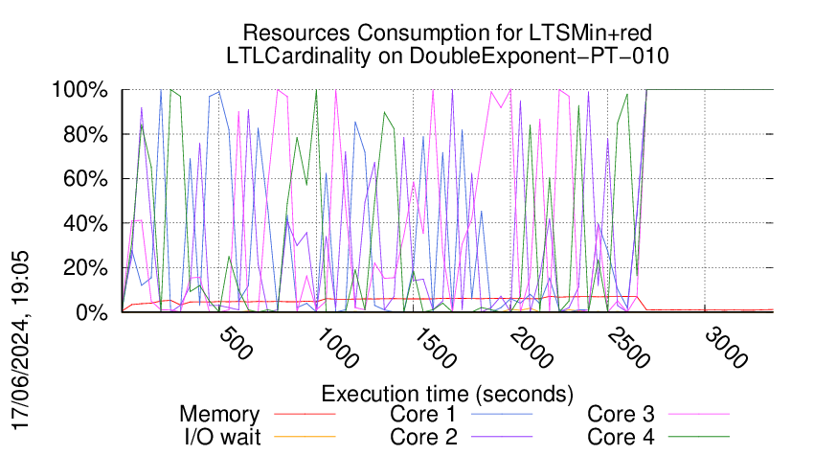
Task: Click the Core 2 legend label
Action: point(423,438)
